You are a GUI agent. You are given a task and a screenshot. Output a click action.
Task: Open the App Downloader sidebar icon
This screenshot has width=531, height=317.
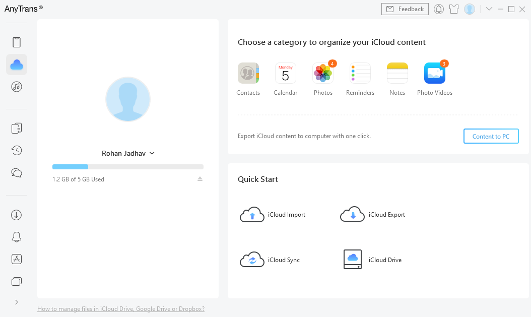[17, 259]
